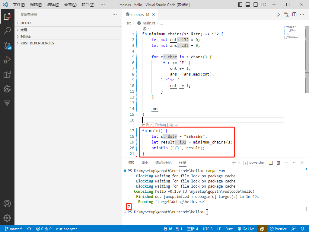The height and width of the screenshot is (232, 309).
Task: Open code lens dropdown chevron above line 1
Action: (x=149, y=29)
